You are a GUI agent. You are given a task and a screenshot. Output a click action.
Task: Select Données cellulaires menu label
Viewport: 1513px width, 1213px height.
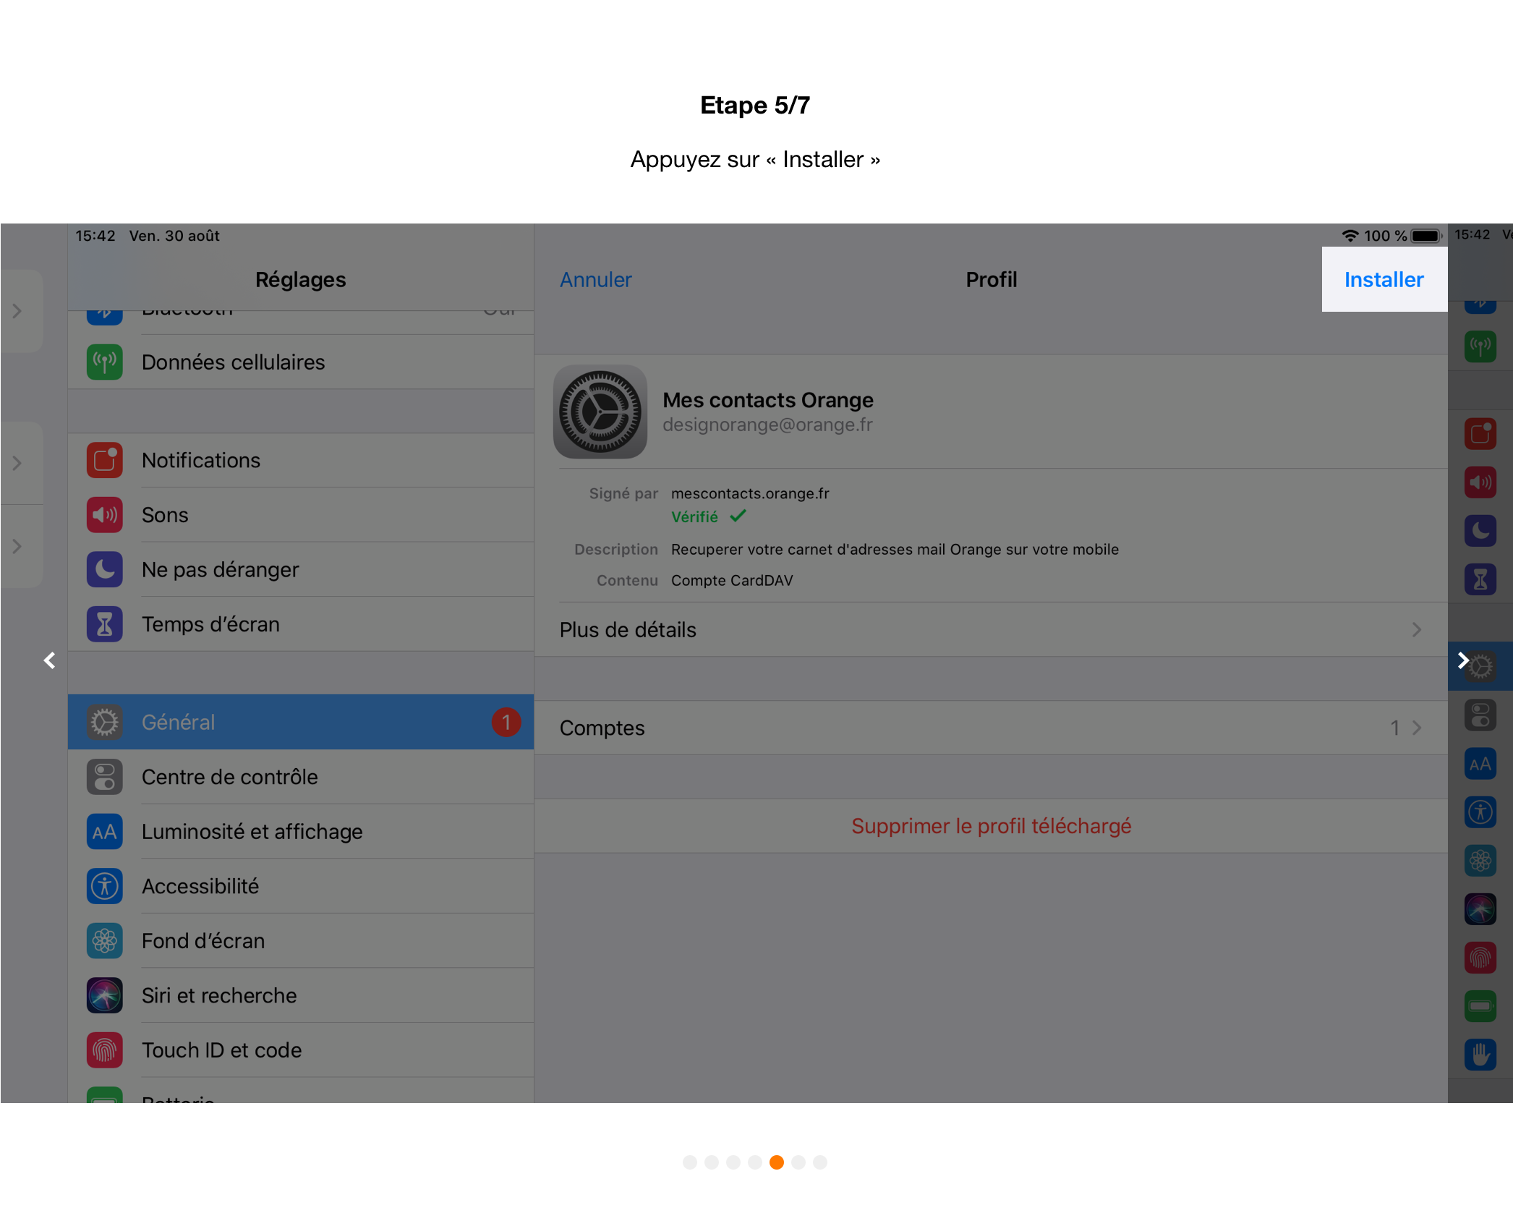pyautogui.click(x=233, y=362)
